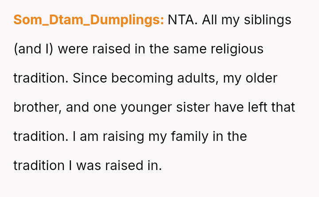Click the final words "was raised in."
319x197 pixels.
(119, 166)
